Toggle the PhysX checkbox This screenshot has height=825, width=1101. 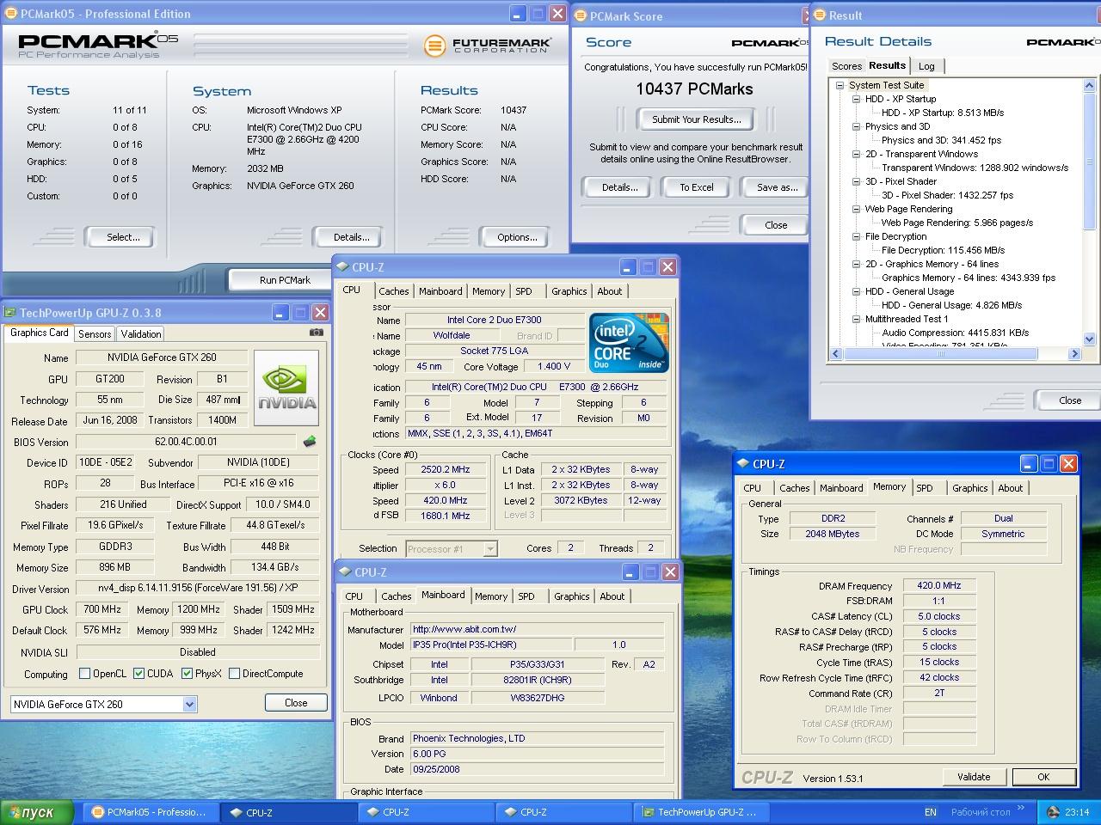pos(187,674)
